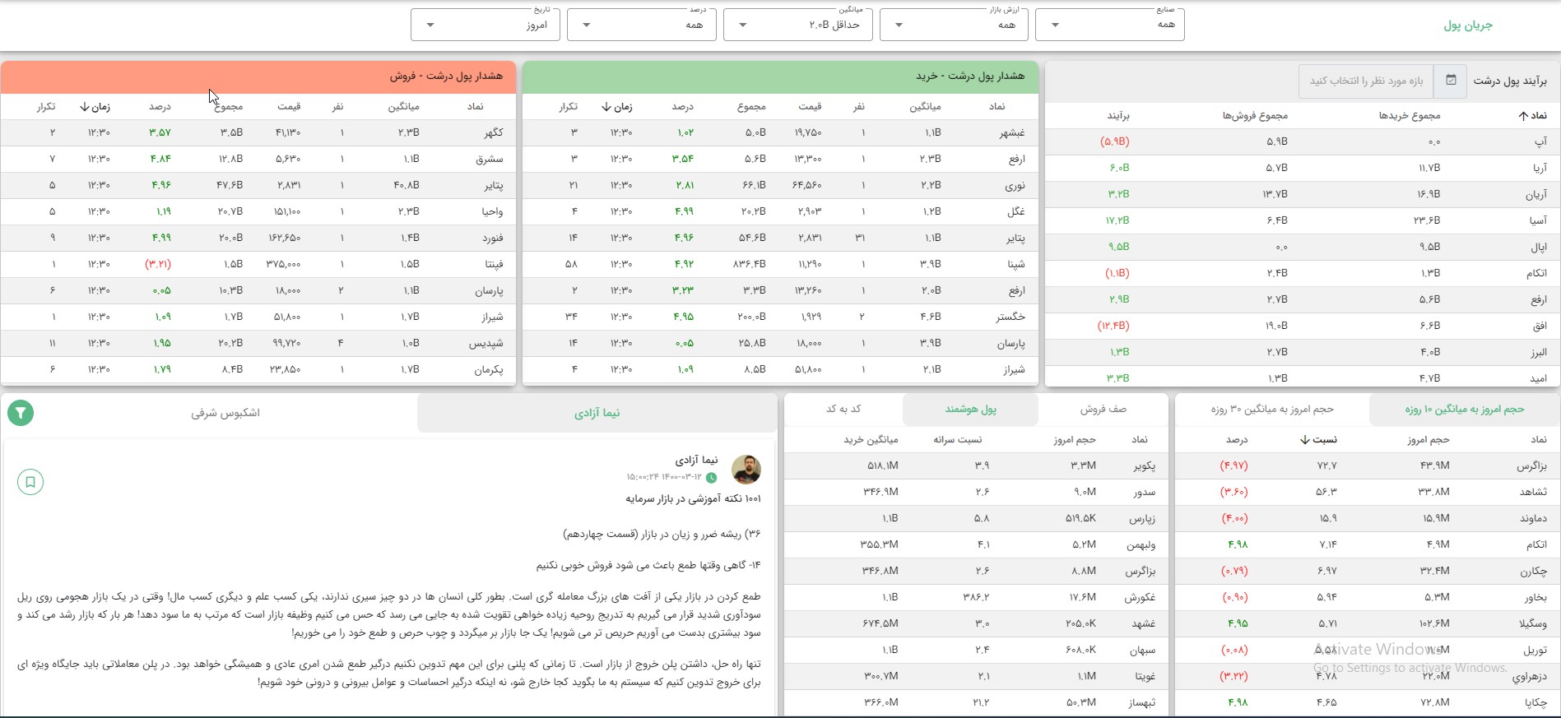
Task: Click the green filter funnel icon
Action: [x=21, y=413]
